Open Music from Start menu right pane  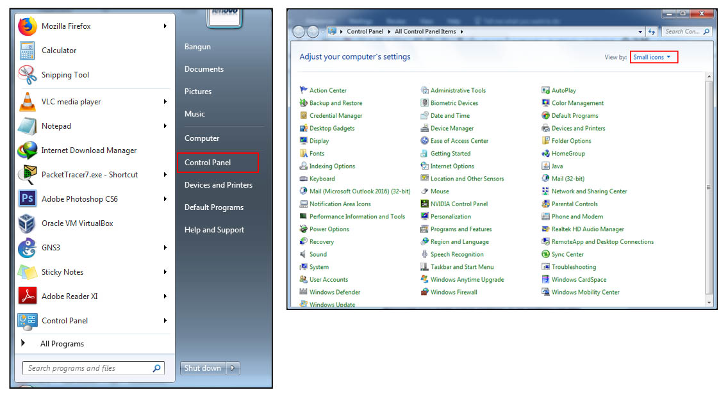[195, 113]
